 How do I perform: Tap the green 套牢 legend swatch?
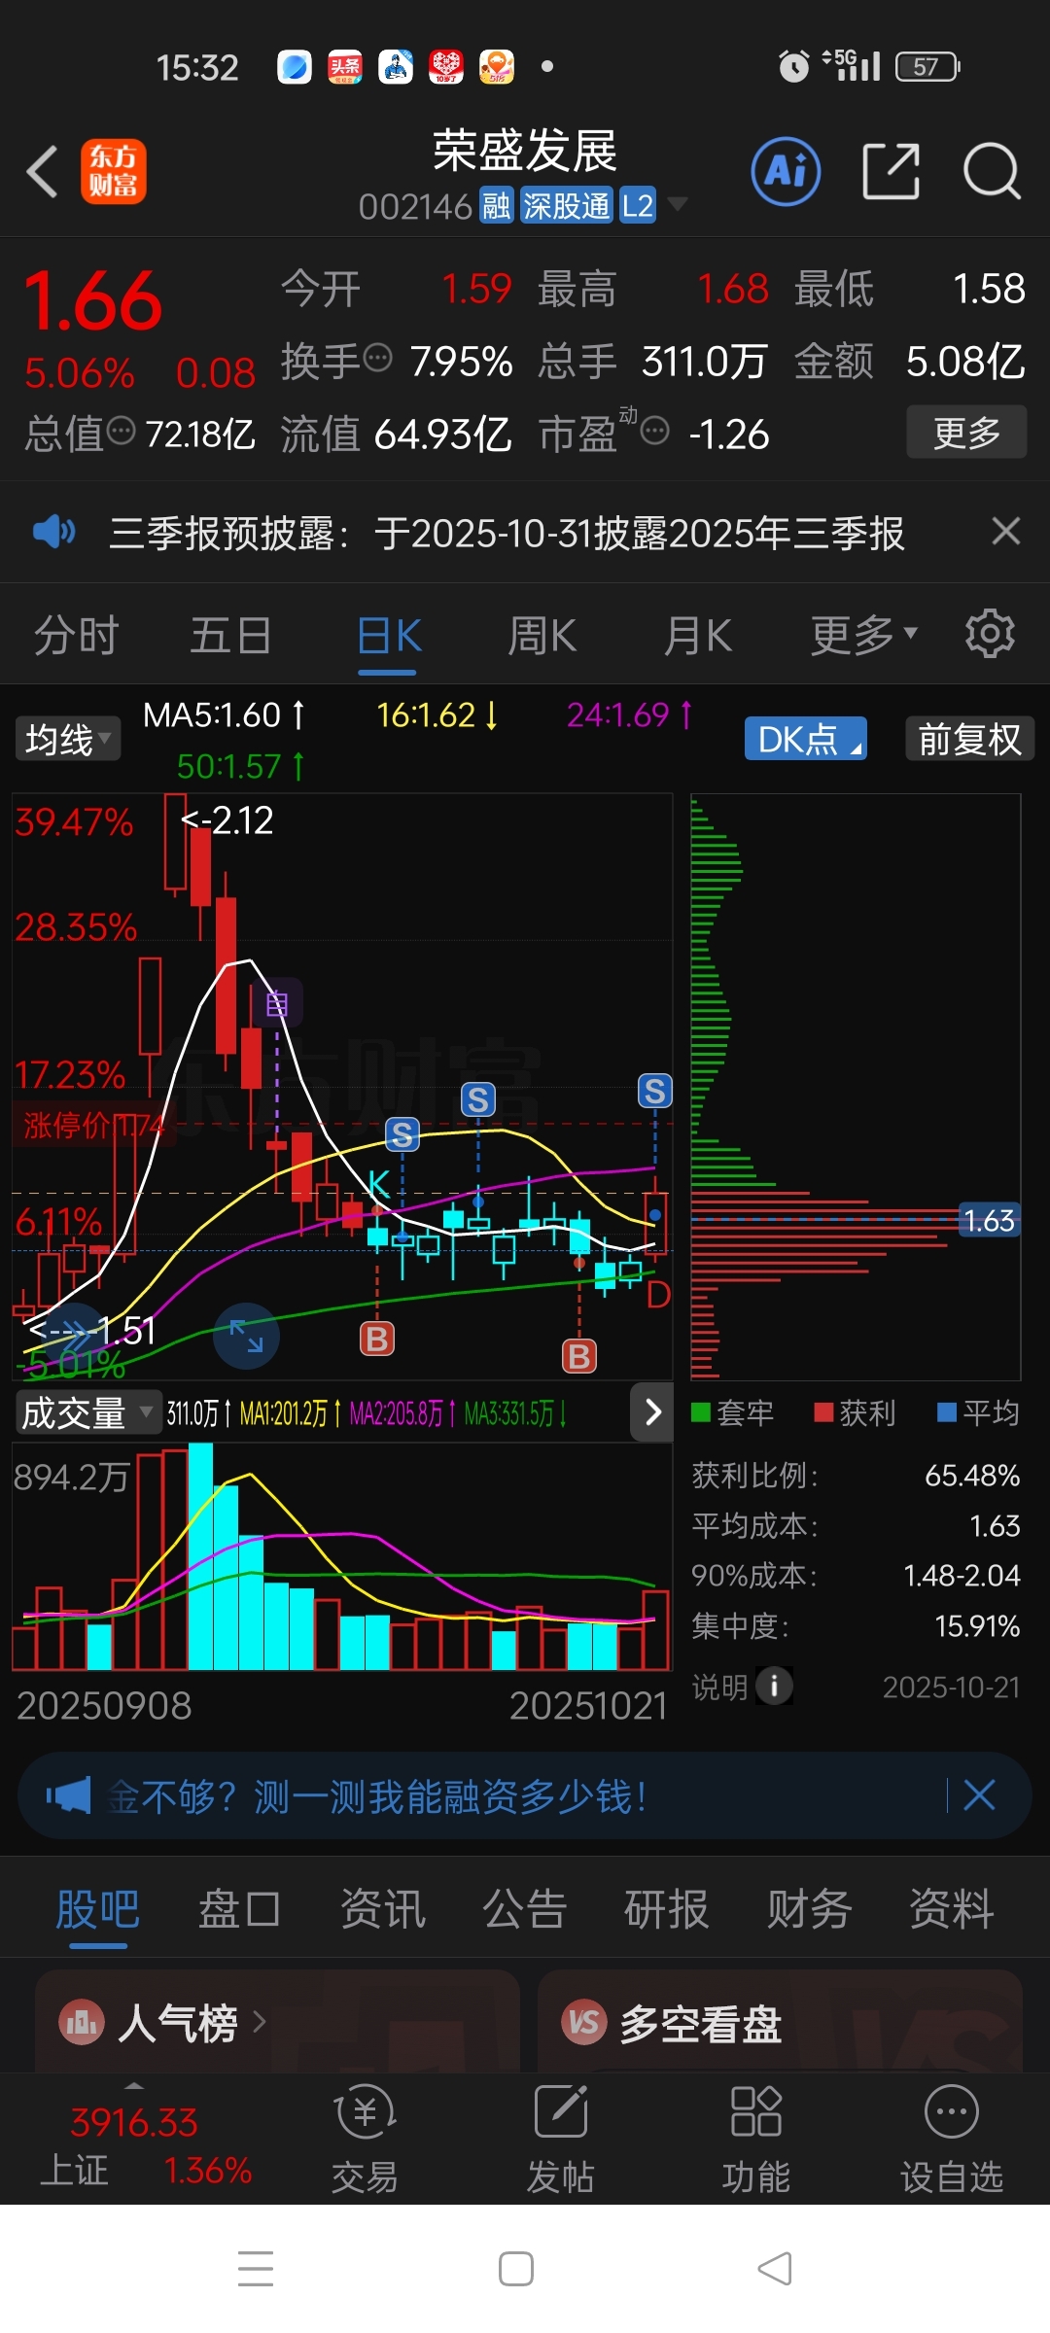pyautogui.click(x=700, y=1411)
